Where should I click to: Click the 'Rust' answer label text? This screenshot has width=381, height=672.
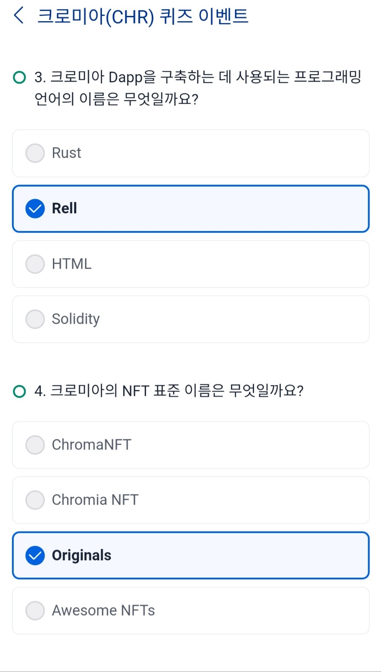(x=67, y=153)
